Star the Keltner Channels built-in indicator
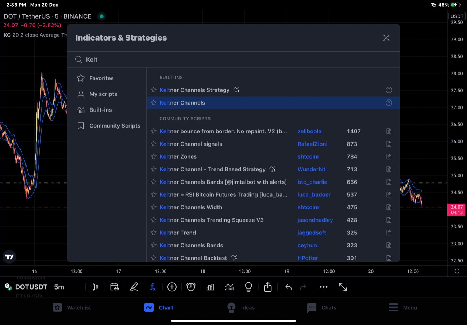 coord(154,103)
